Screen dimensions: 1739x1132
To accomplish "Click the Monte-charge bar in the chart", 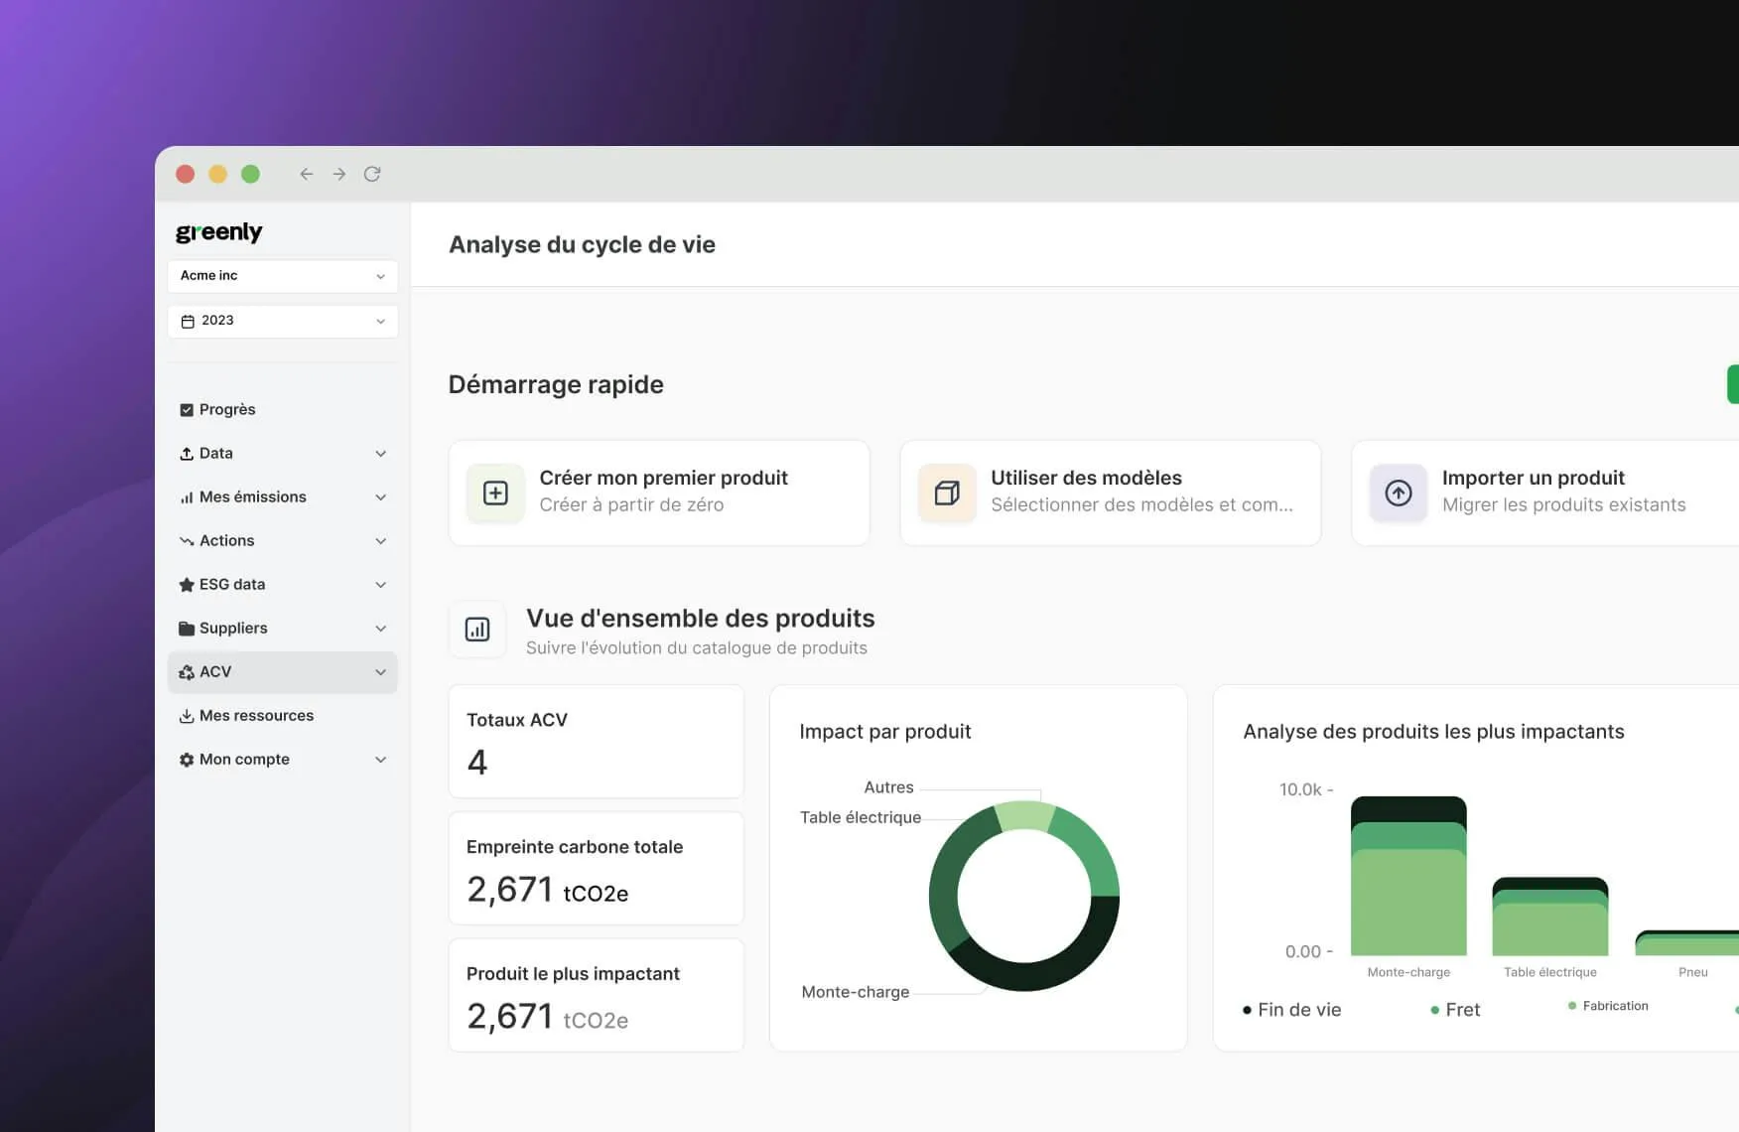I will click(x=1408, y=876).
